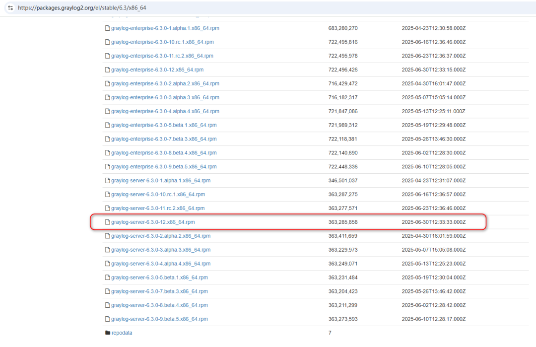Screen dimensions: 536x347
Task: Open graylog-server-6.3.0-2.alpha.2.x86_64.rpm link
Action: click(x=161, y=236)
